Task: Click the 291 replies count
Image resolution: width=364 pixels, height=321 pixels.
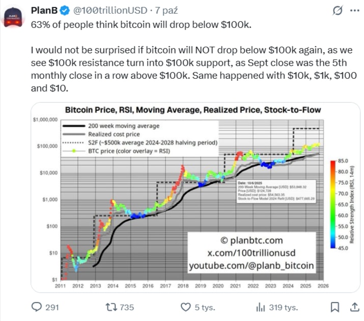Action: (52, 307)
